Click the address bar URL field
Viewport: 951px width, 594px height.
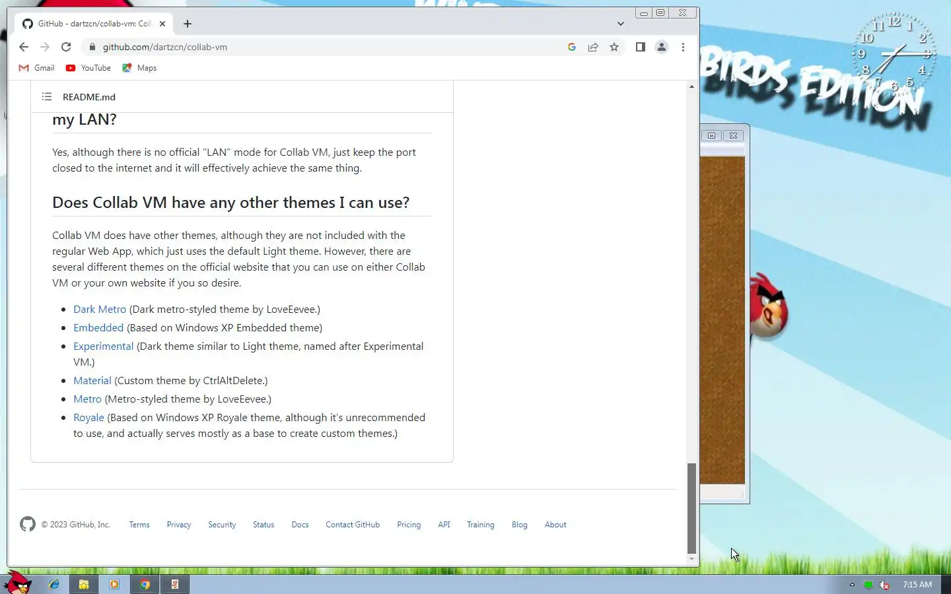tap(330, 47)
